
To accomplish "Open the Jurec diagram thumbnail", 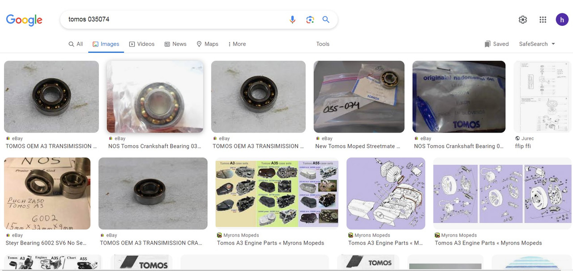I will [x=543, y=97].
